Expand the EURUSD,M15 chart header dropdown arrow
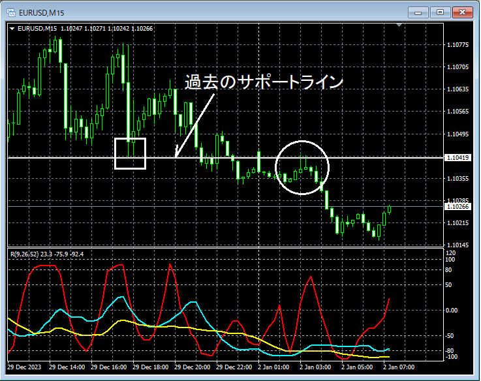Screen dimensions: 481x381 [12, 29]
